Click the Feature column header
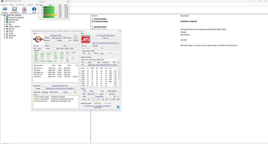This screenshot has height=144, width=268. click(95, 16)
